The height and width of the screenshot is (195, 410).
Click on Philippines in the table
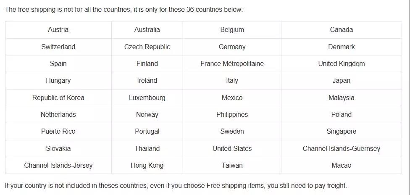click(x=232, y=114)
